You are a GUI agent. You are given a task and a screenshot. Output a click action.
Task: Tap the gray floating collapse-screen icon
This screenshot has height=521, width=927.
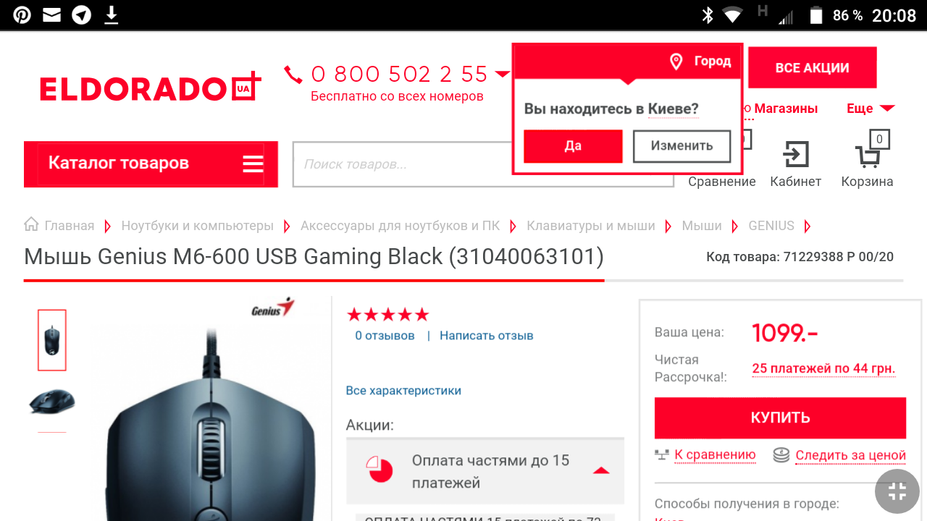tap(897, 491)
